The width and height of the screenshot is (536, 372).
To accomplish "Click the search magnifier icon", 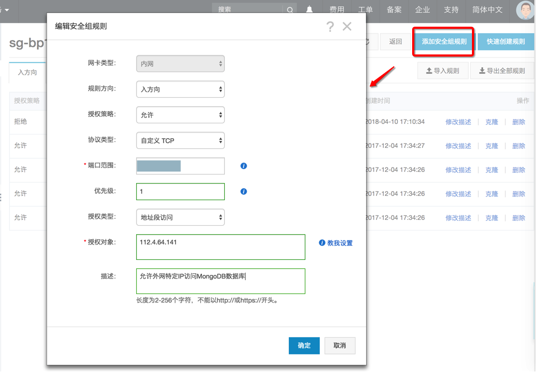I will (x=290, y=10).
